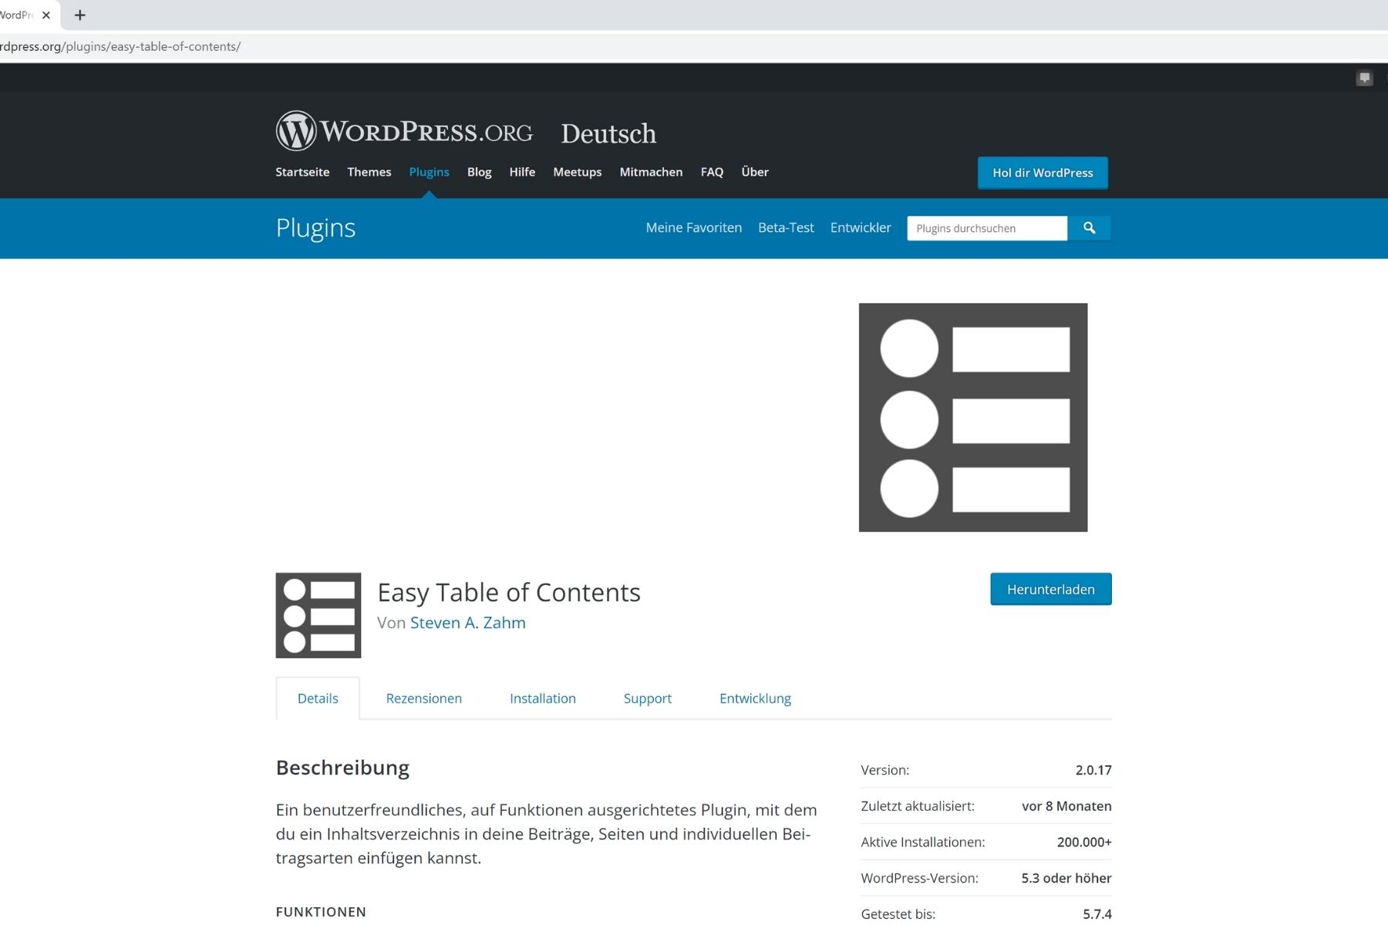Click the Deutsch site title
This screenshot has height=925, width=1388.
[x=608, y=133]
